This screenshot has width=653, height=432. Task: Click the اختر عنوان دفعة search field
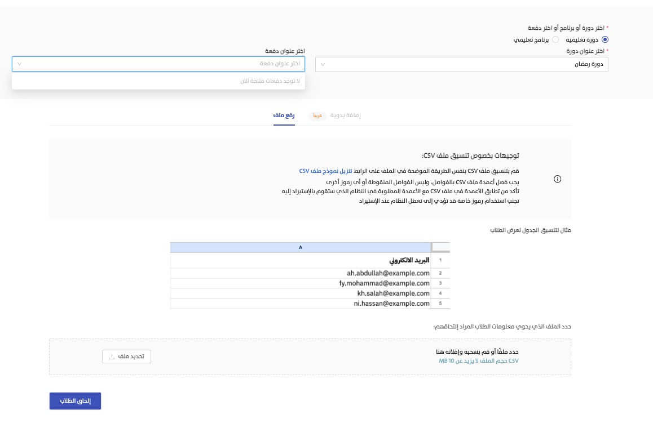164,64
